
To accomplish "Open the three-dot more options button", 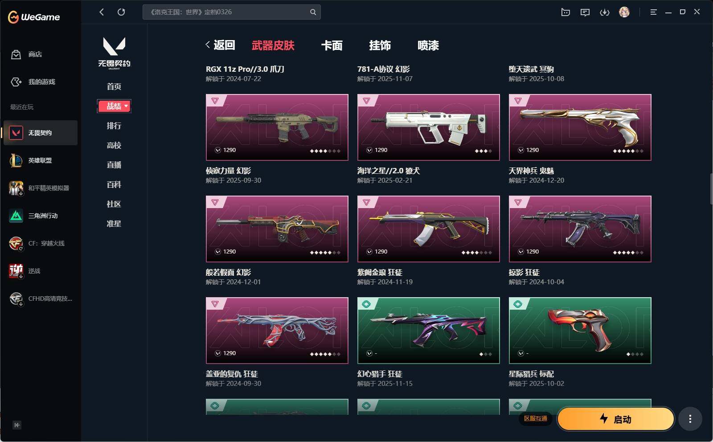I will [x=690, y=419].
